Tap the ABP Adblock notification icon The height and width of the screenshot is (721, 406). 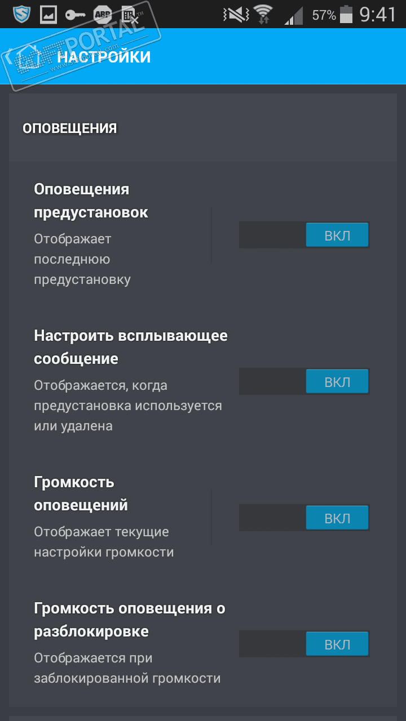pyautogui.click(x=102, y=14)
